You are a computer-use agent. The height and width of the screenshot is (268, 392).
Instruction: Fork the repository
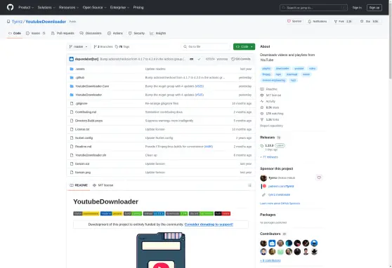343,21
